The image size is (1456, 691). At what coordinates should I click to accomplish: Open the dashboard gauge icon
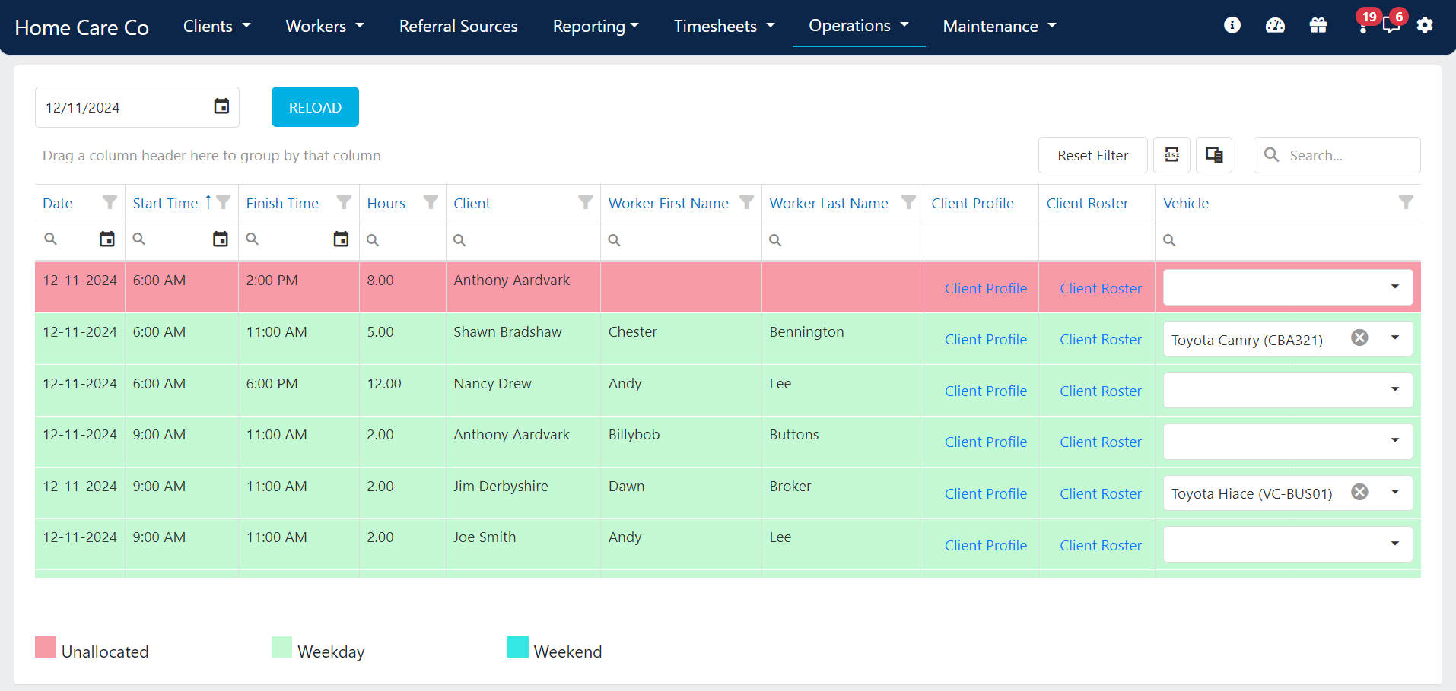(x=1275, y=25)
